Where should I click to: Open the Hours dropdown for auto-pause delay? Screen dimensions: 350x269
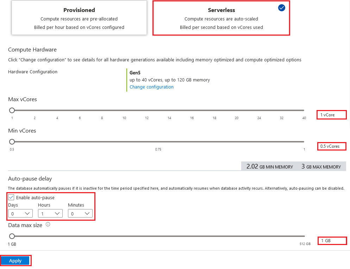coord(50,214)
